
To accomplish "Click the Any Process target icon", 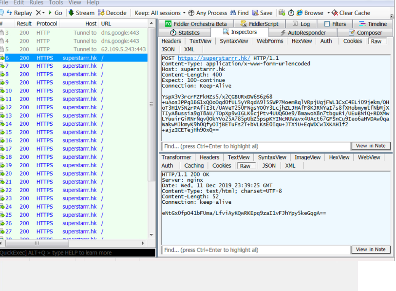I will [191, 13].
